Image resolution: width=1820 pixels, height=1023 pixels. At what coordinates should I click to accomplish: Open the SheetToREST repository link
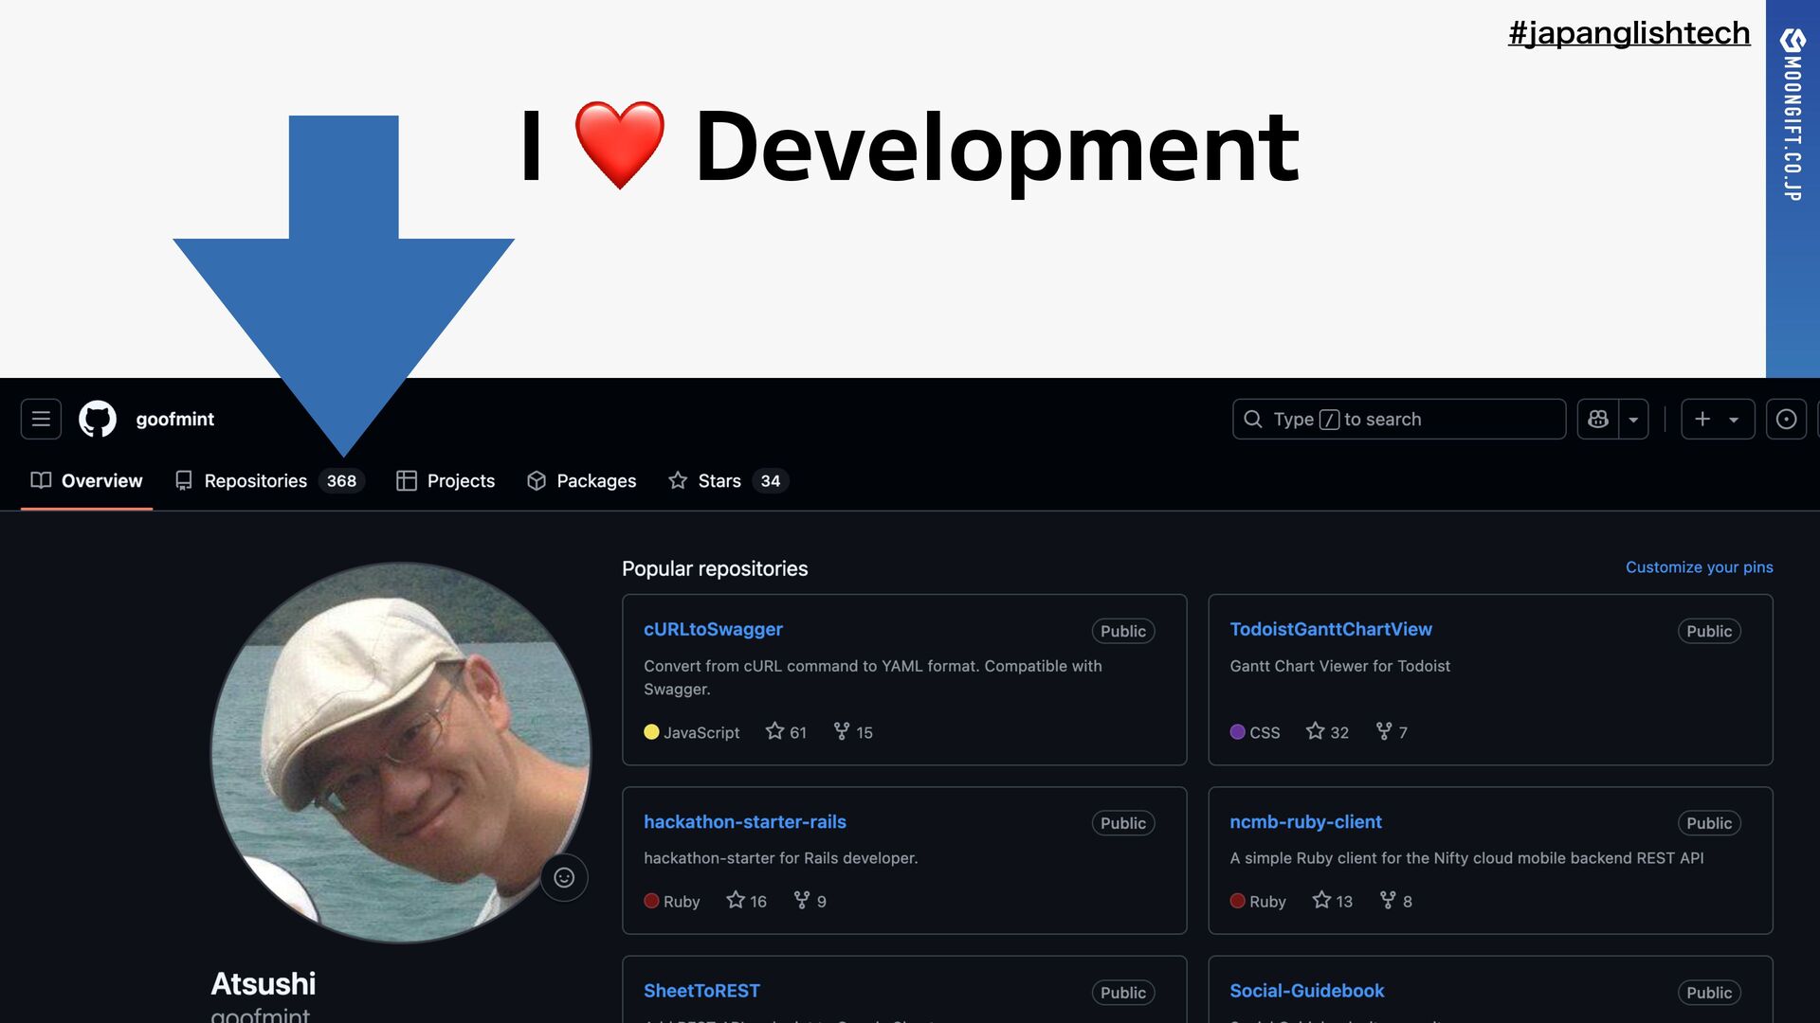[701, 991]
